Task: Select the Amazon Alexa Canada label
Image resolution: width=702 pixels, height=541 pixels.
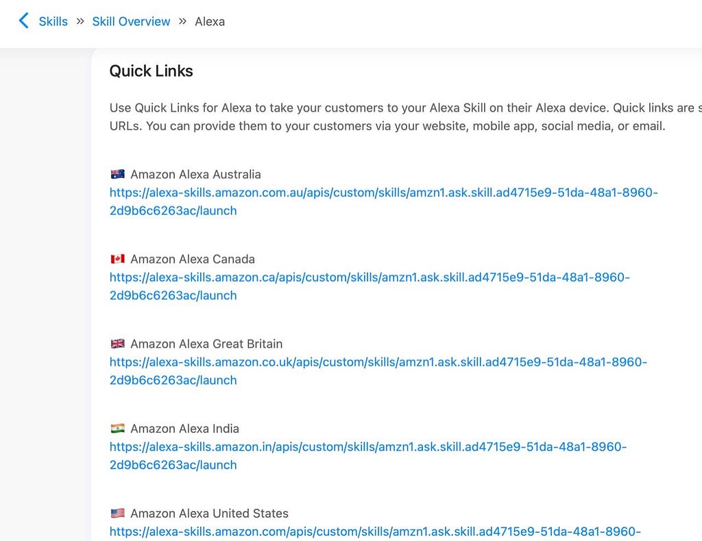Action: [193, 260]
